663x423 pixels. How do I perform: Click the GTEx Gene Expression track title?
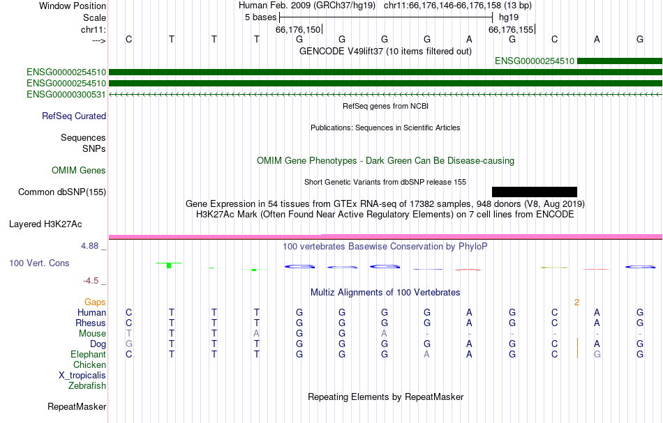385,204
